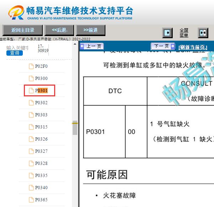This screenshot has height=207, width=214.
Task: Click the P0328 document icon
Action: [31, 163]
